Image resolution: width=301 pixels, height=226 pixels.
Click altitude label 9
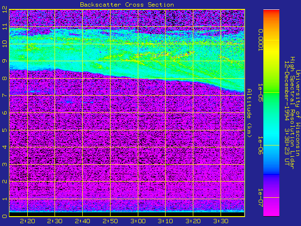pos(5,61)
